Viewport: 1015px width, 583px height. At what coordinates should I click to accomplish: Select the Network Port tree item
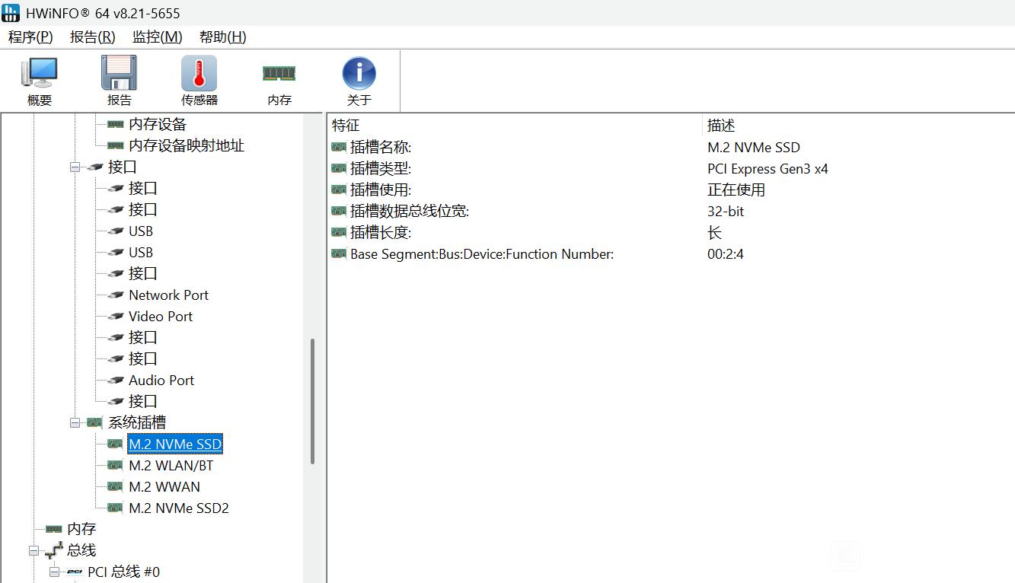[x=168, y=295]
